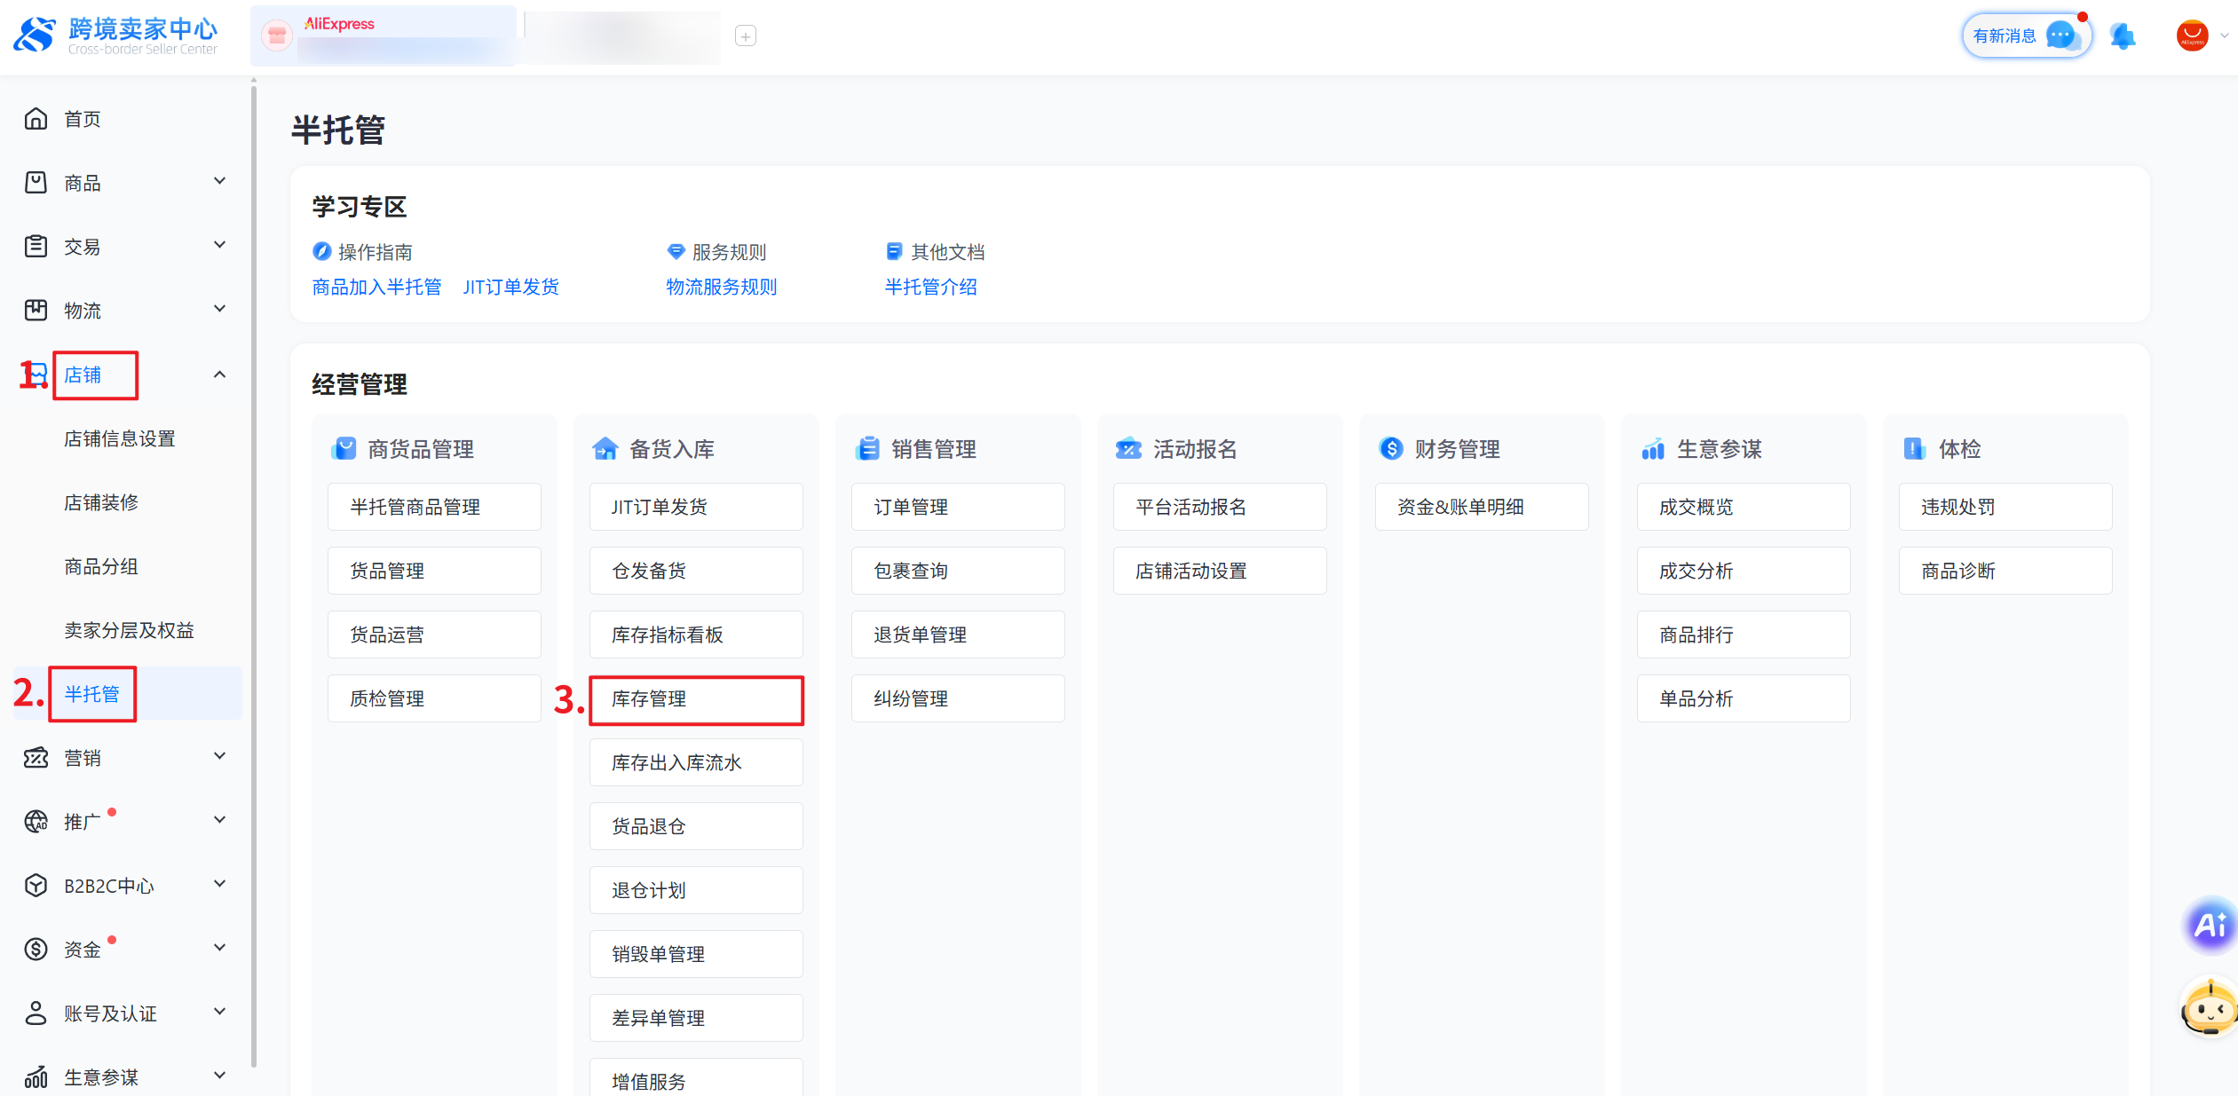Click the AliExpress account avatar
The image size is (2238, 1096).
tap(2192, 36)
